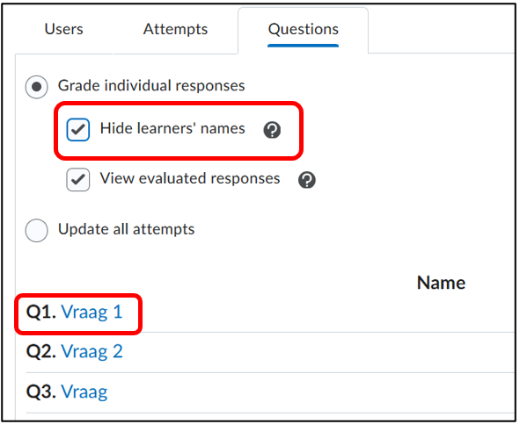Click the 'Grade individual responses' label text
Image resolution: width=520 pixels, height=424 pixels.
click(x=151, y=86)
